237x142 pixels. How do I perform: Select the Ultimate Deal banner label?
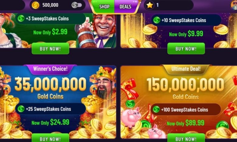[186, 69]
